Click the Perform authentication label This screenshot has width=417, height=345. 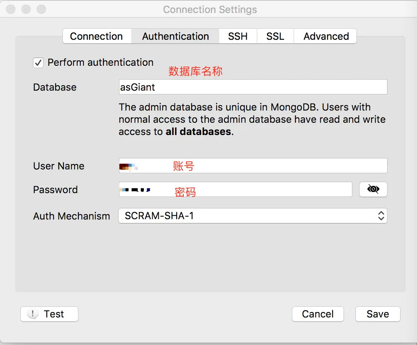pos(101,62)
